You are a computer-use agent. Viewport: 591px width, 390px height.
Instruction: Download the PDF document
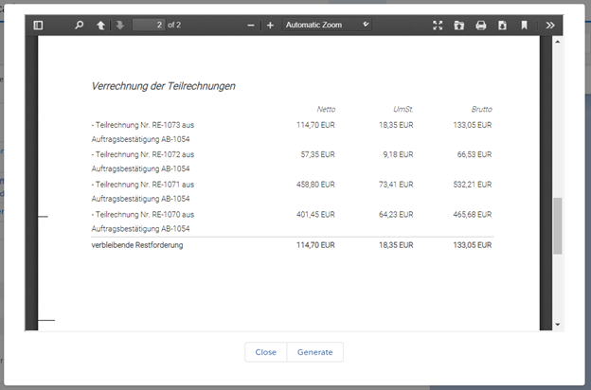502,25
